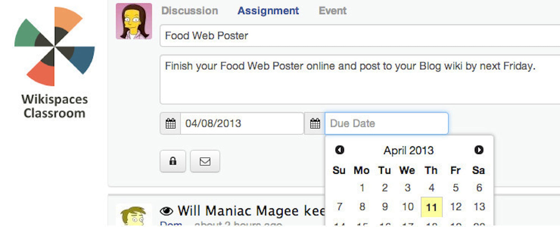
Task: Pick April 11 in the calendar
Action: pyautogui.click(x=432, y=207)
